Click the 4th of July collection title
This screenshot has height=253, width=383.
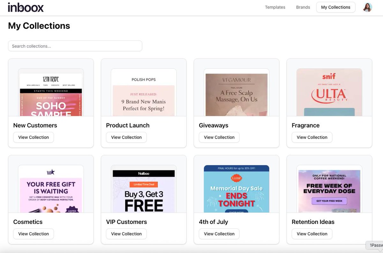(214, 222)
